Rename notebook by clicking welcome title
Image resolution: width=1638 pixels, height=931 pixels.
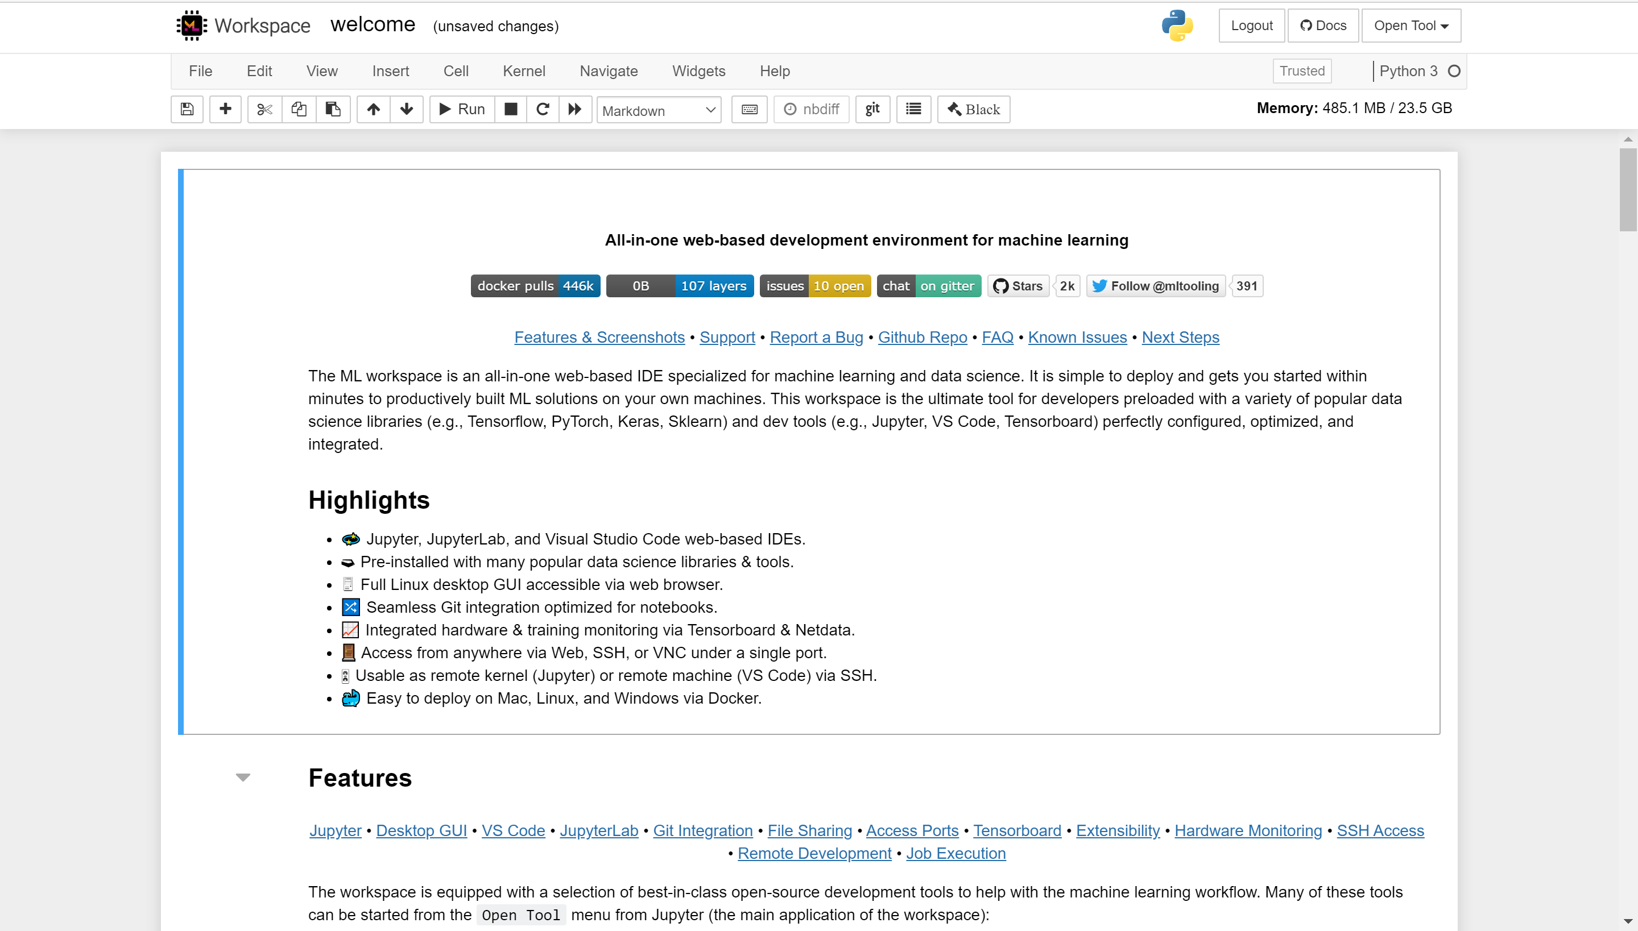pos(373,24)
